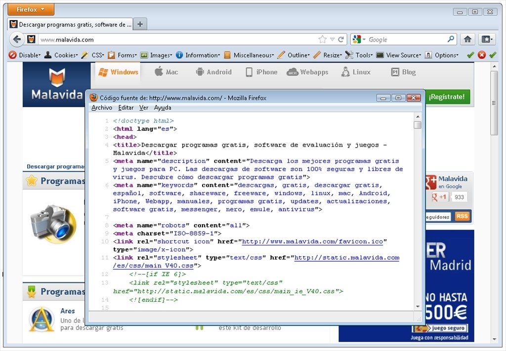
Task: Select the Descargar programas gratis browser tab
Action: 70,24
